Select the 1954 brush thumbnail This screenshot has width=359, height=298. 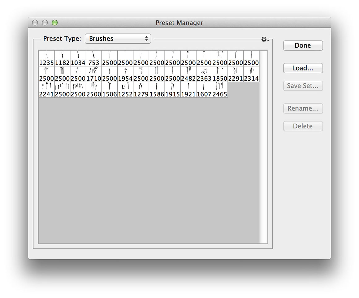pos(125,74)
